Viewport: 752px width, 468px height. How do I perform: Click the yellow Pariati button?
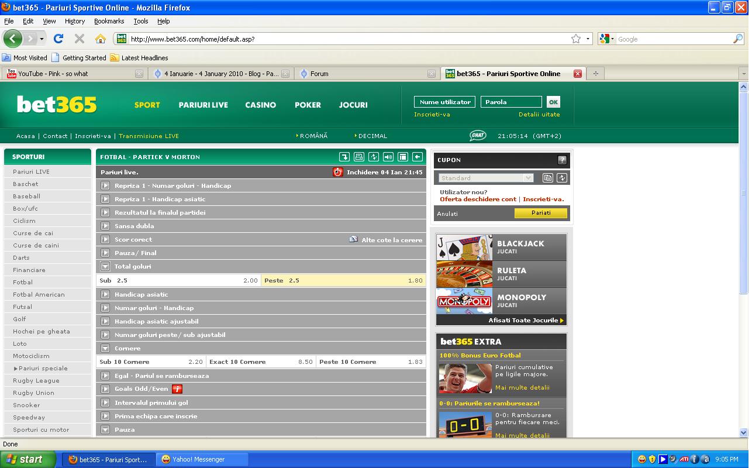click(541, 213)
